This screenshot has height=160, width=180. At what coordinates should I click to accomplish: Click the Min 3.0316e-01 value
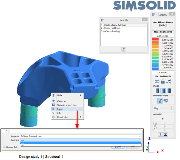pos(163,76)
